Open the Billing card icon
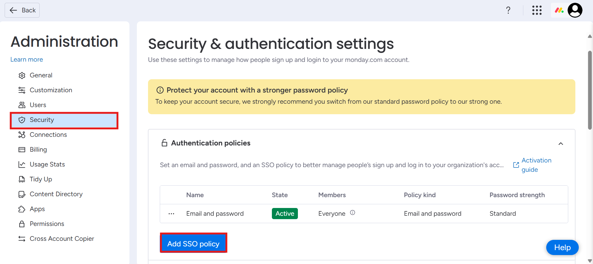The height and width of the screenshot is (264, 593). (x=22, y=149)
